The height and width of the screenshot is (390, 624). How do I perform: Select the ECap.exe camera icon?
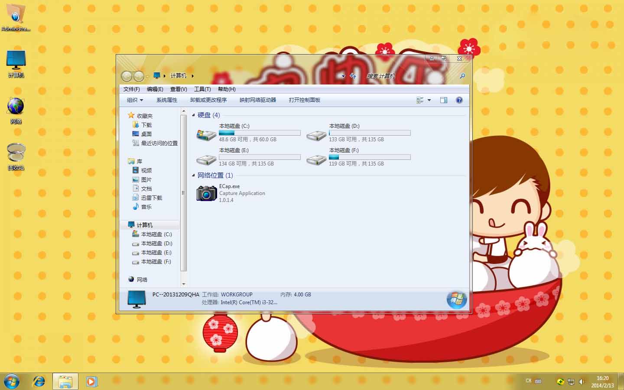point(206,193)
